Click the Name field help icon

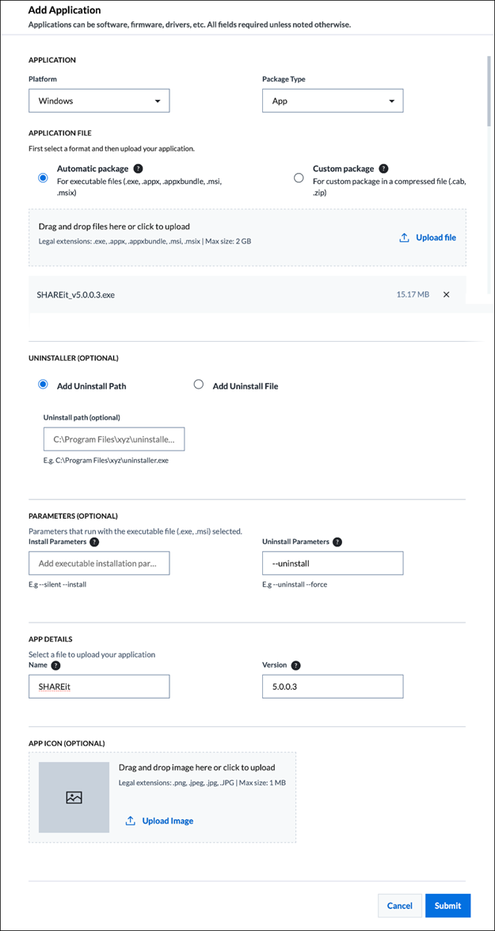click(55, 665)
